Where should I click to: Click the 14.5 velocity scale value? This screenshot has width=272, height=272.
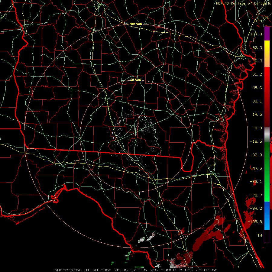[x=257, y=115]
